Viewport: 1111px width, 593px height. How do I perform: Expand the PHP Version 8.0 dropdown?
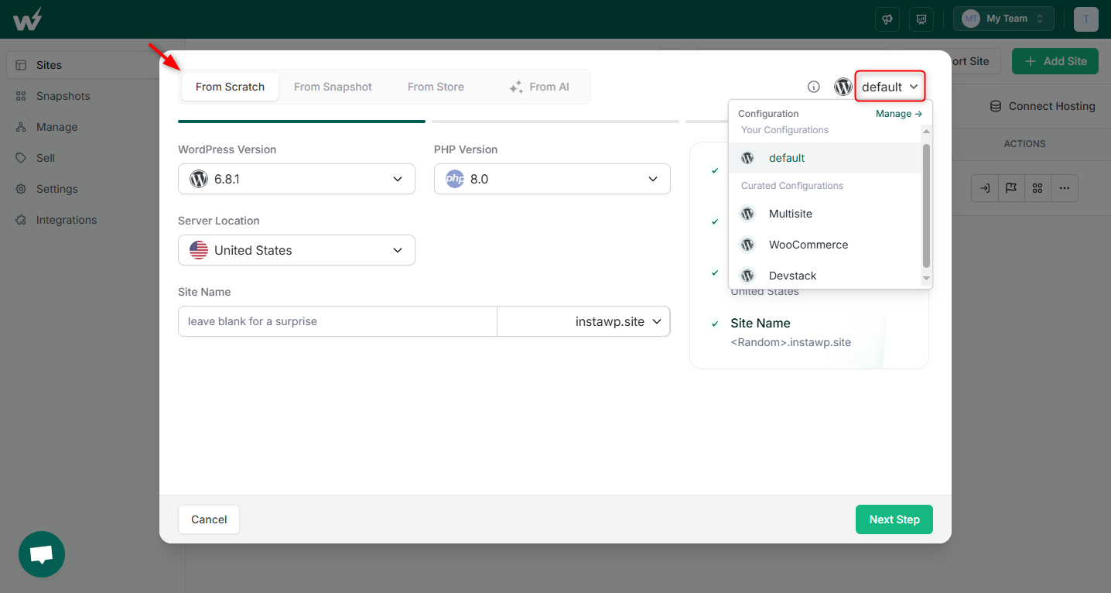pos(552,179)
